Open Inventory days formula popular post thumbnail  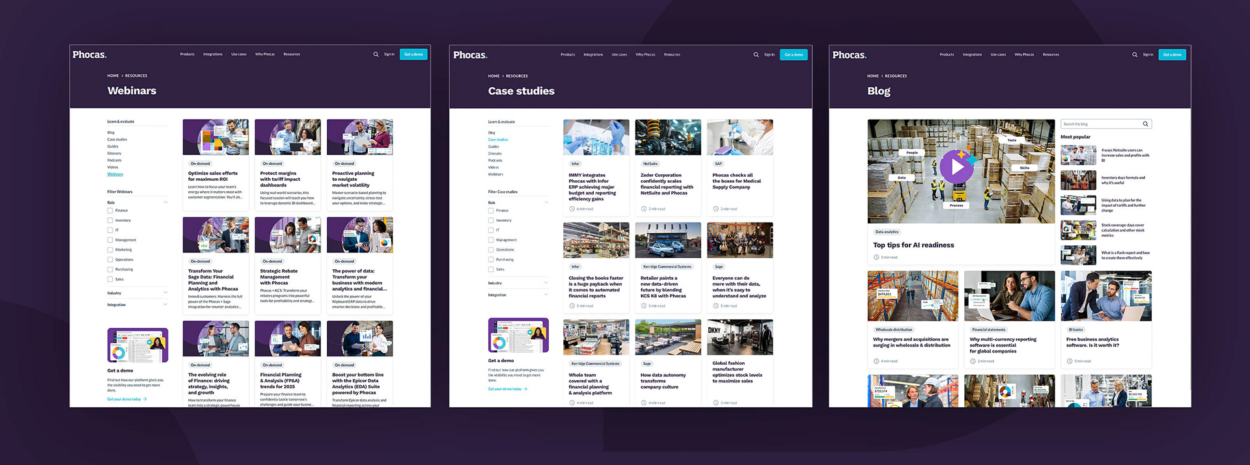tap(1078, 180)
